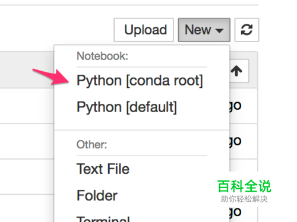Click the refresh notebook list icon
Image resolution: width=297 pixels, height=222 pixels.
(x=247, y=30)
